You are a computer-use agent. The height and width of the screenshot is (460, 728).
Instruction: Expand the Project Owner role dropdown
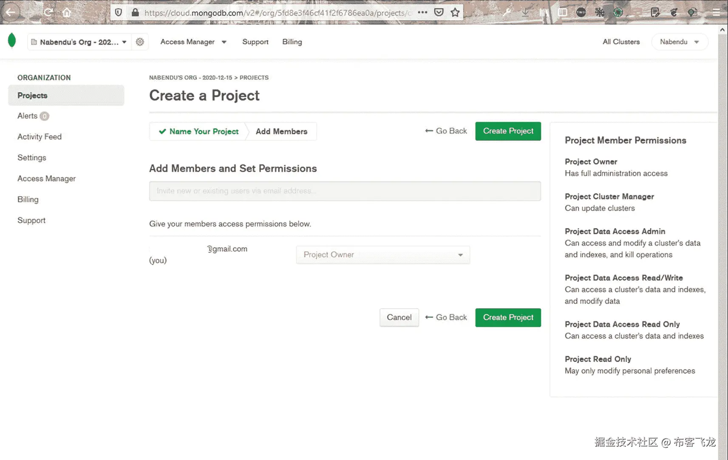pos(383,255)
